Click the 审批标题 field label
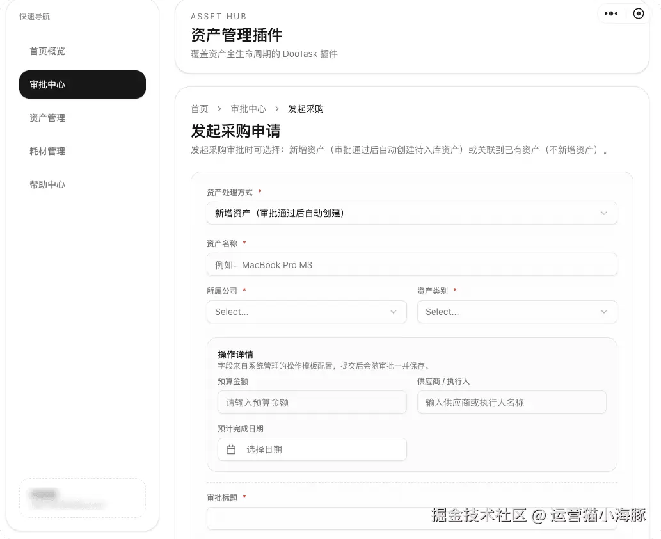 pyautogui.click(x=222, y=497)
